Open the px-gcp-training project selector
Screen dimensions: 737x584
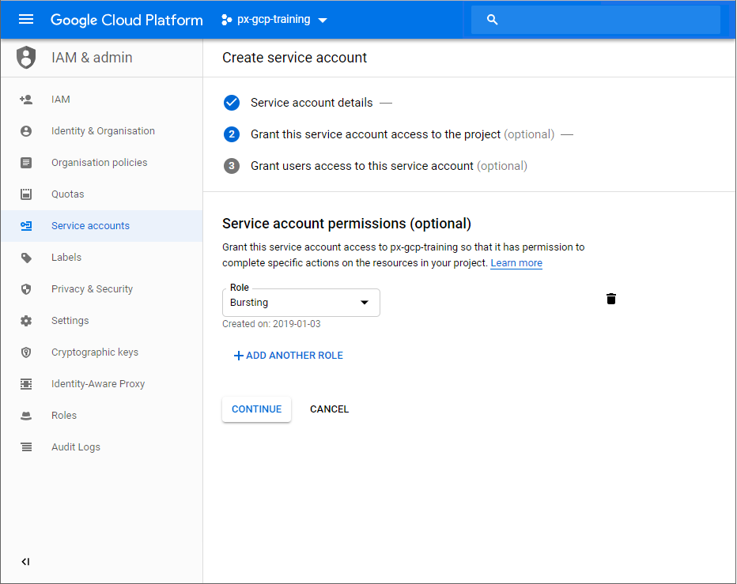274,20
